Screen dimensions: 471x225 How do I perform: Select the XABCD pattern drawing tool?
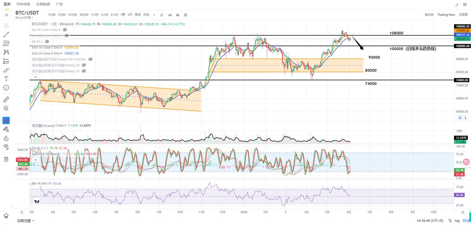pyautogui.click(x=6, y=53)
